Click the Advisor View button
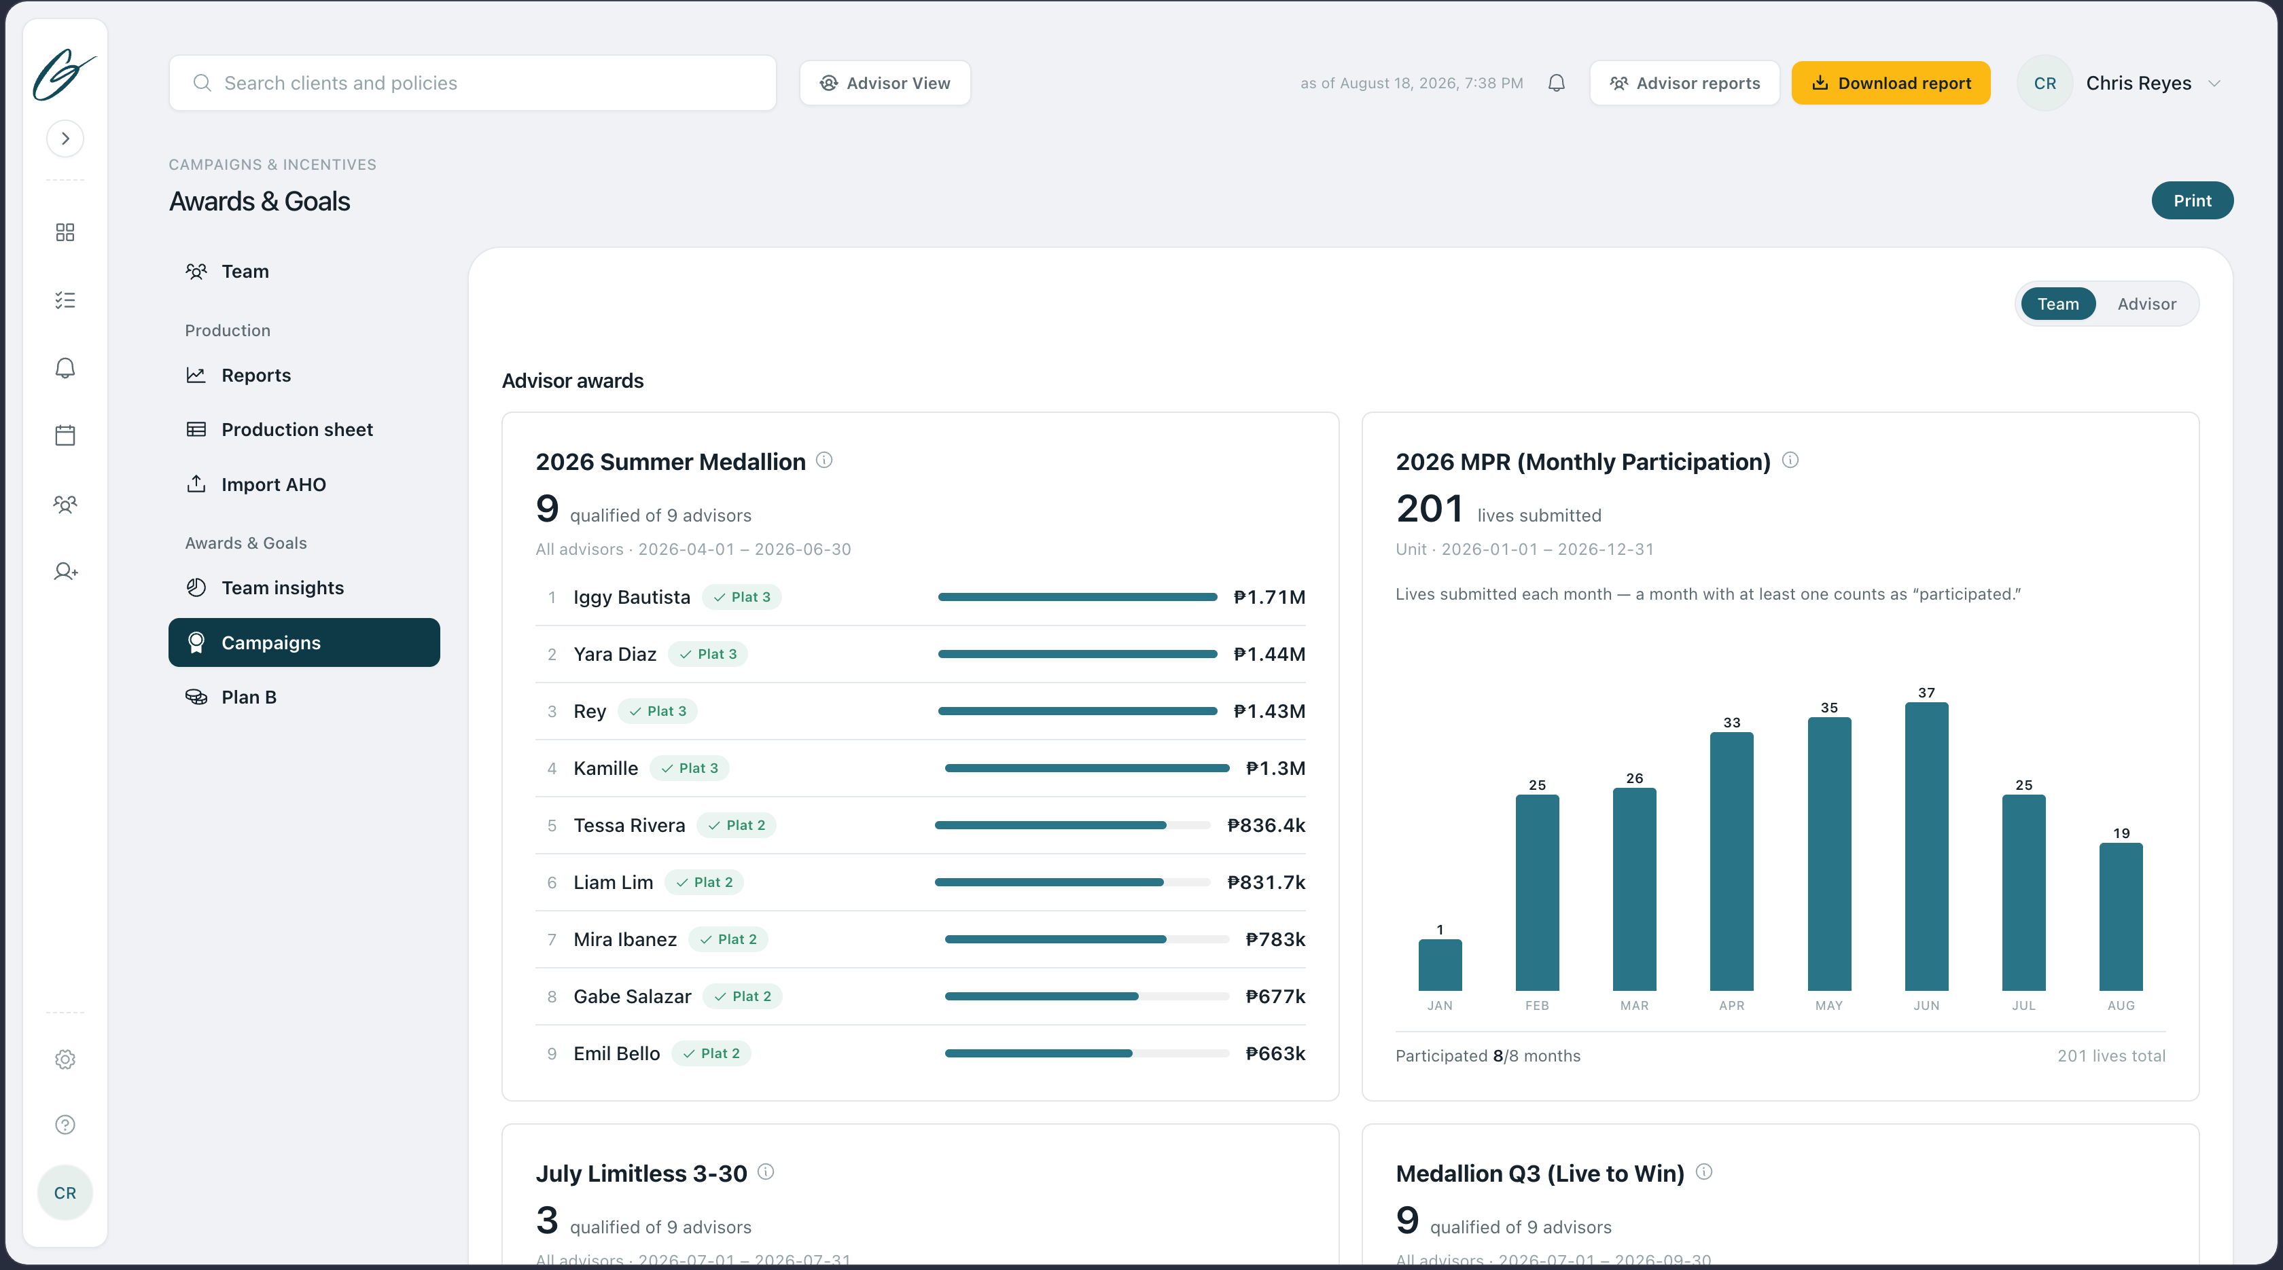The width and height of the screenshot is (2283, 1270). 885,84
